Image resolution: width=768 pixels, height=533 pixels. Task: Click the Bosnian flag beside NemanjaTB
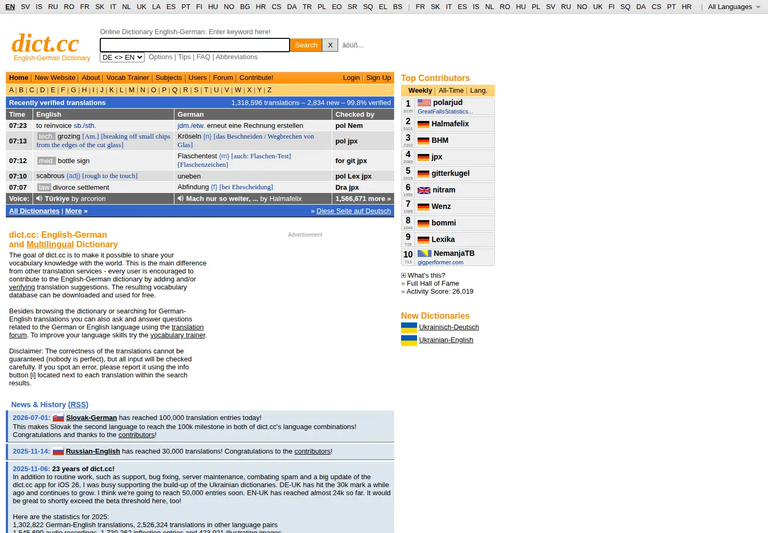pyautogui.click(x=425, y=254)
